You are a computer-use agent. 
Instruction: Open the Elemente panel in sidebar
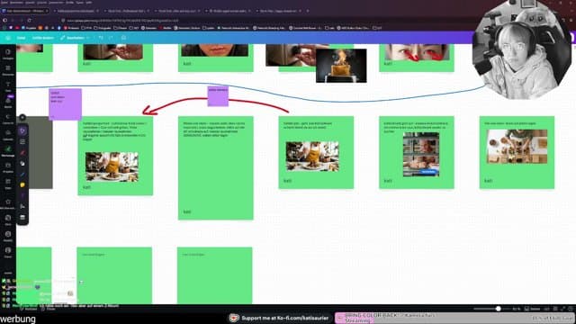click(8, 70)
